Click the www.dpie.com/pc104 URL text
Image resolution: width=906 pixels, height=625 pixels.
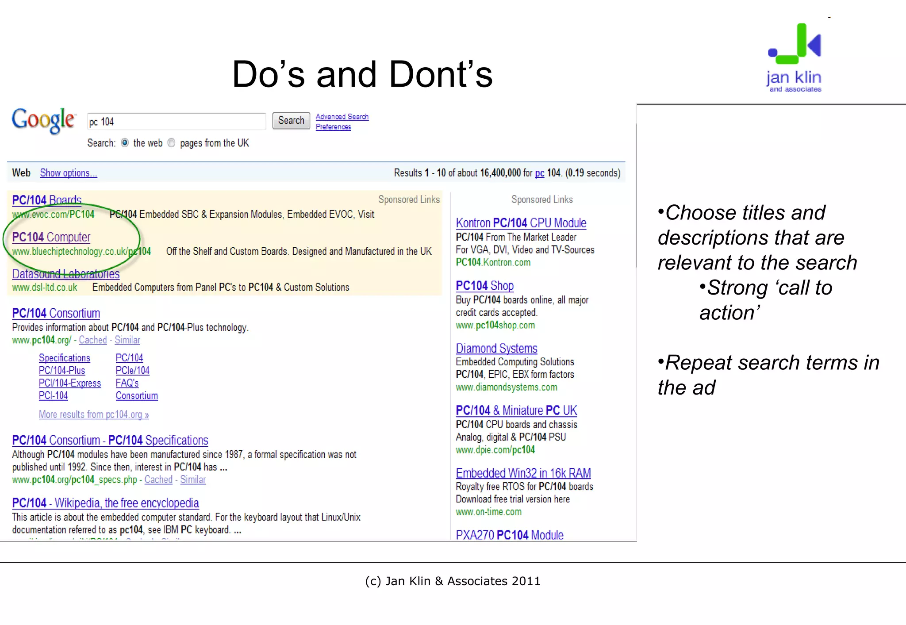coord(495,450)
